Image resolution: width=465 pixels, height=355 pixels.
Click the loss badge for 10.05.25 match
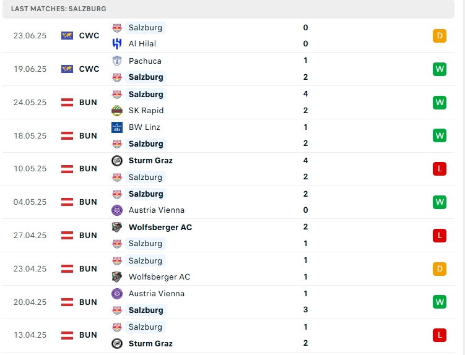pyautogui.click(x=440, y=169)
